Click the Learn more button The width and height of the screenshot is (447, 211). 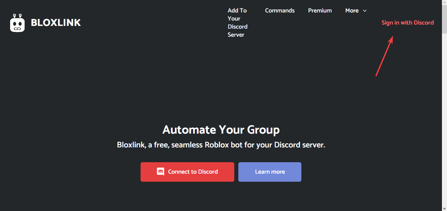point(270,172)
